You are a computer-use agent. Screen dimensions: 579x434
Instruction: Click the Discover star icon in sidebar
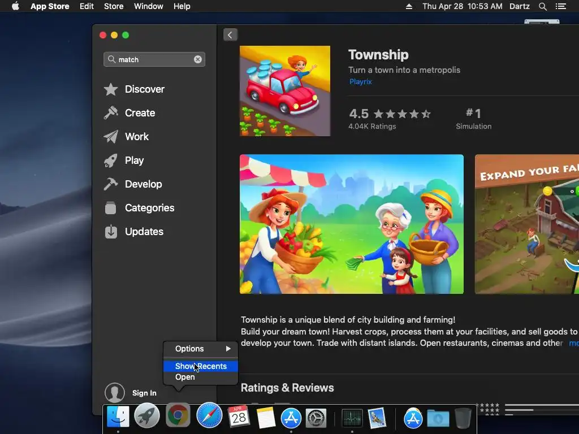pos(111,89)
